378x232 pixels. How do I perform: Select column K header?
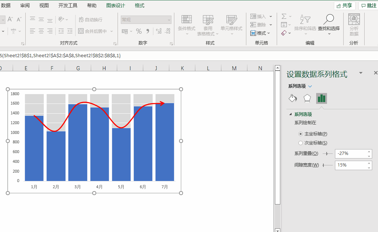pyautogui.click(x=182, y=68)
